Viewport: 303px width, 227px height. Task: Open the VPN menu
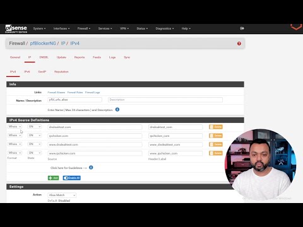point(124,28)
